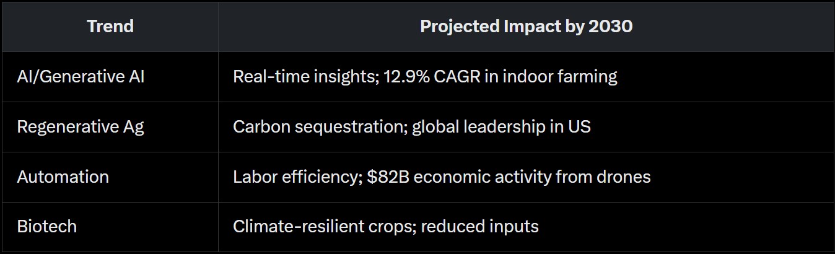This screenshot has height=254, width=835.
Task: Click the "reduced inputs" phrase
Action: coord(480,227)
